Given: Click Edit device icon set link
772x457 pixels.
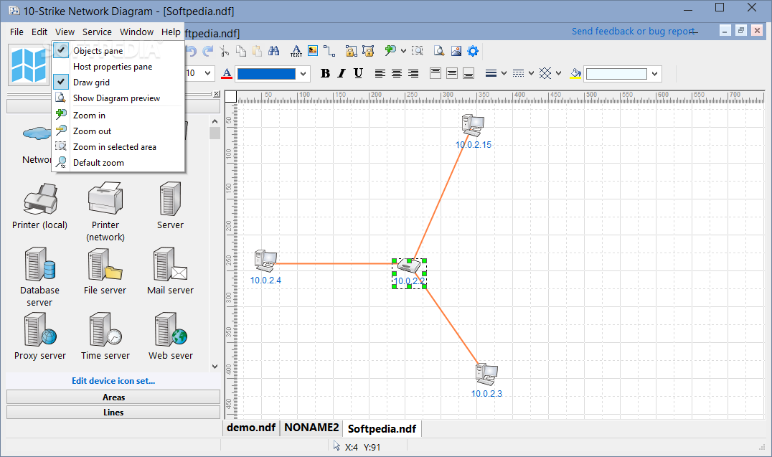Looking at the screenshot, I should (x=113, y=381).
